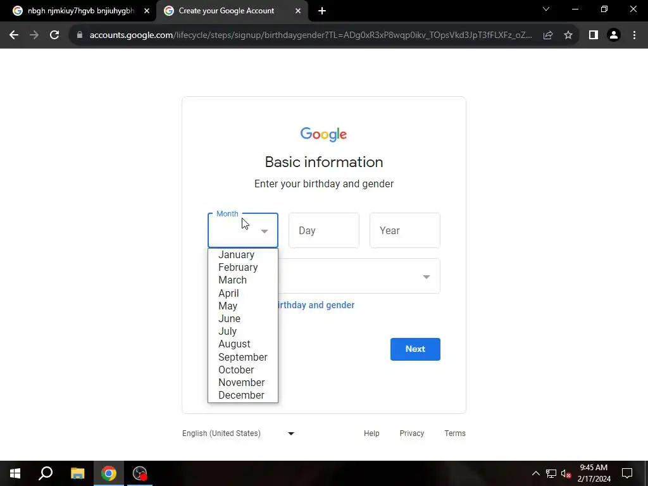This screenshot has height=486, width=648.
Task: Close the 'nbgh njmkiuy7hgvb' tab
Action: (x=147, y=11)
